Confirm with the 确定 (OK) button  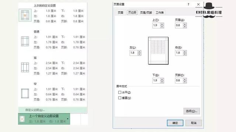point(175,123)
